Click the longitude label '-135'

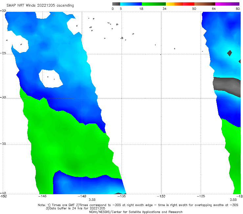121,196
